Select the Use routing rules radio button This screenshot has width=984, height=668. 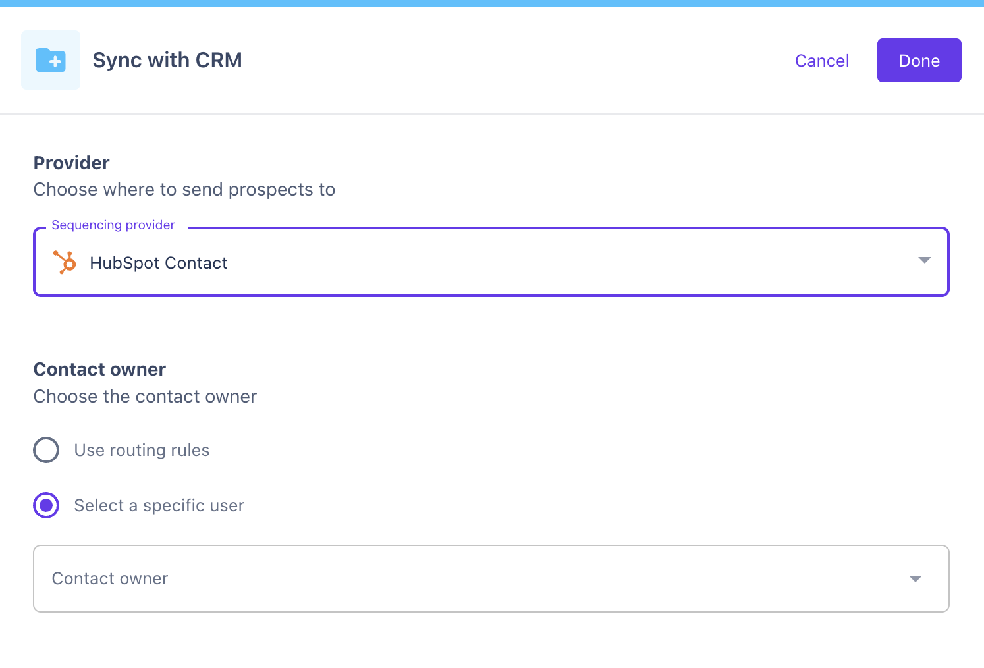click(46, 450)
